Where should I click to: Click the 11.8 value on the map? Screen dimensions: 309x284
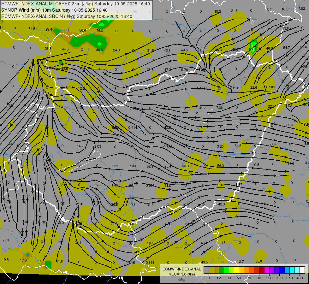[60, 261]
